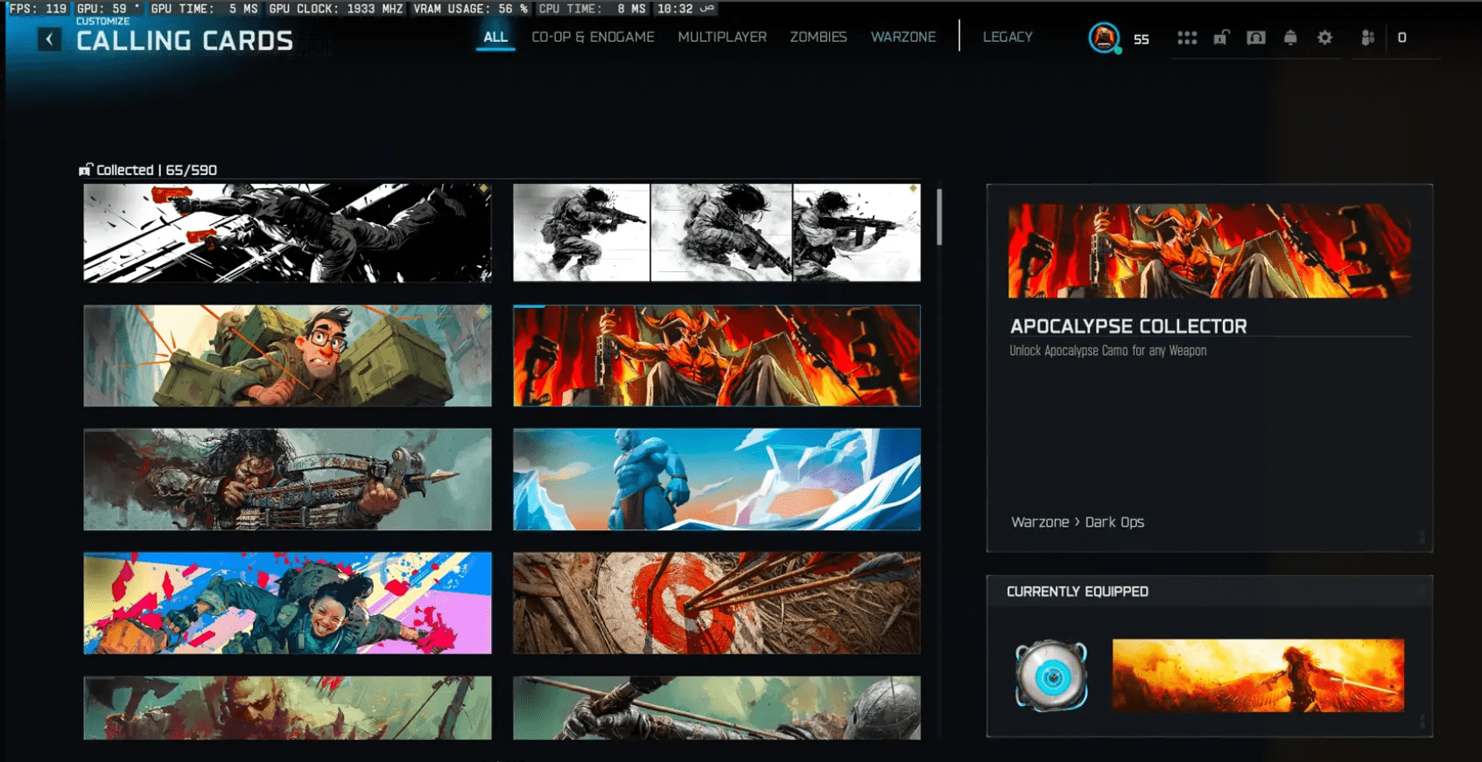Select the three-panel sketch soldier calling card
1482x762 pixels.
[x=717, y=233]
